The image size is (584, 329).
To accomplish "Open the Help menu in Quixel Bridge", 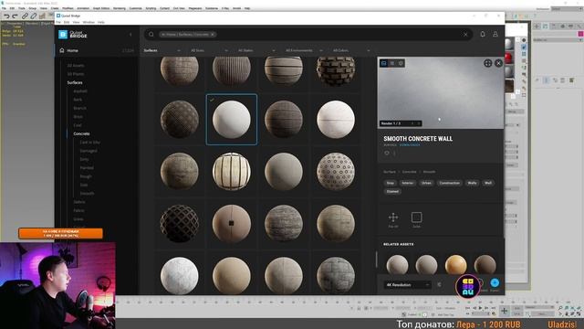I will click(101, 22).
